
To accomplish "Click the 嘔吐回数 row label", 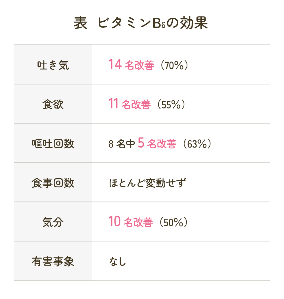I will tap(53, 144).
